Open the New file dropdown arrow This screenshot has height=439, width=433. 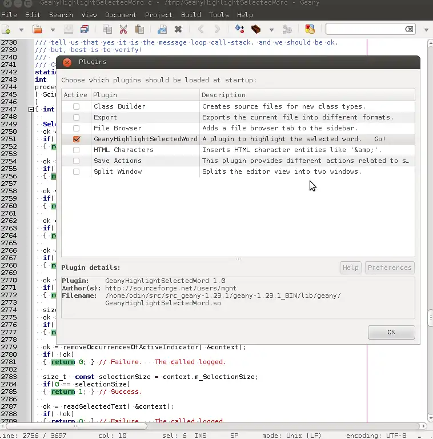click(x=21, y=30)
